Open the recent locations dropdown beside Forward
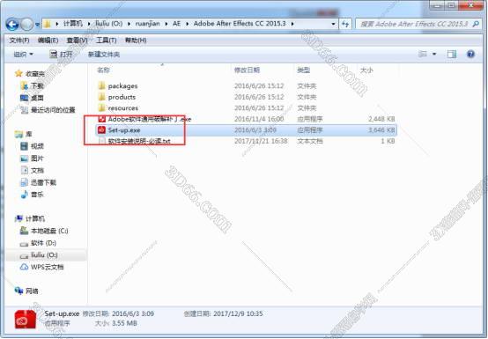 (x=37, y=25)
